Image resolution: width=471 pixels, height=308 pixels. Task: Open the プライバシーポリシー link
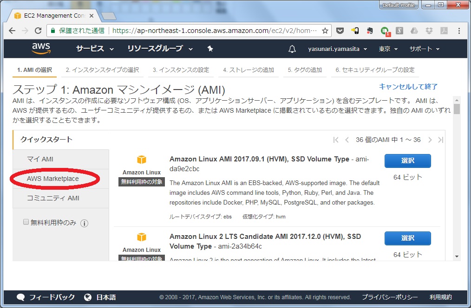point(390,297)
